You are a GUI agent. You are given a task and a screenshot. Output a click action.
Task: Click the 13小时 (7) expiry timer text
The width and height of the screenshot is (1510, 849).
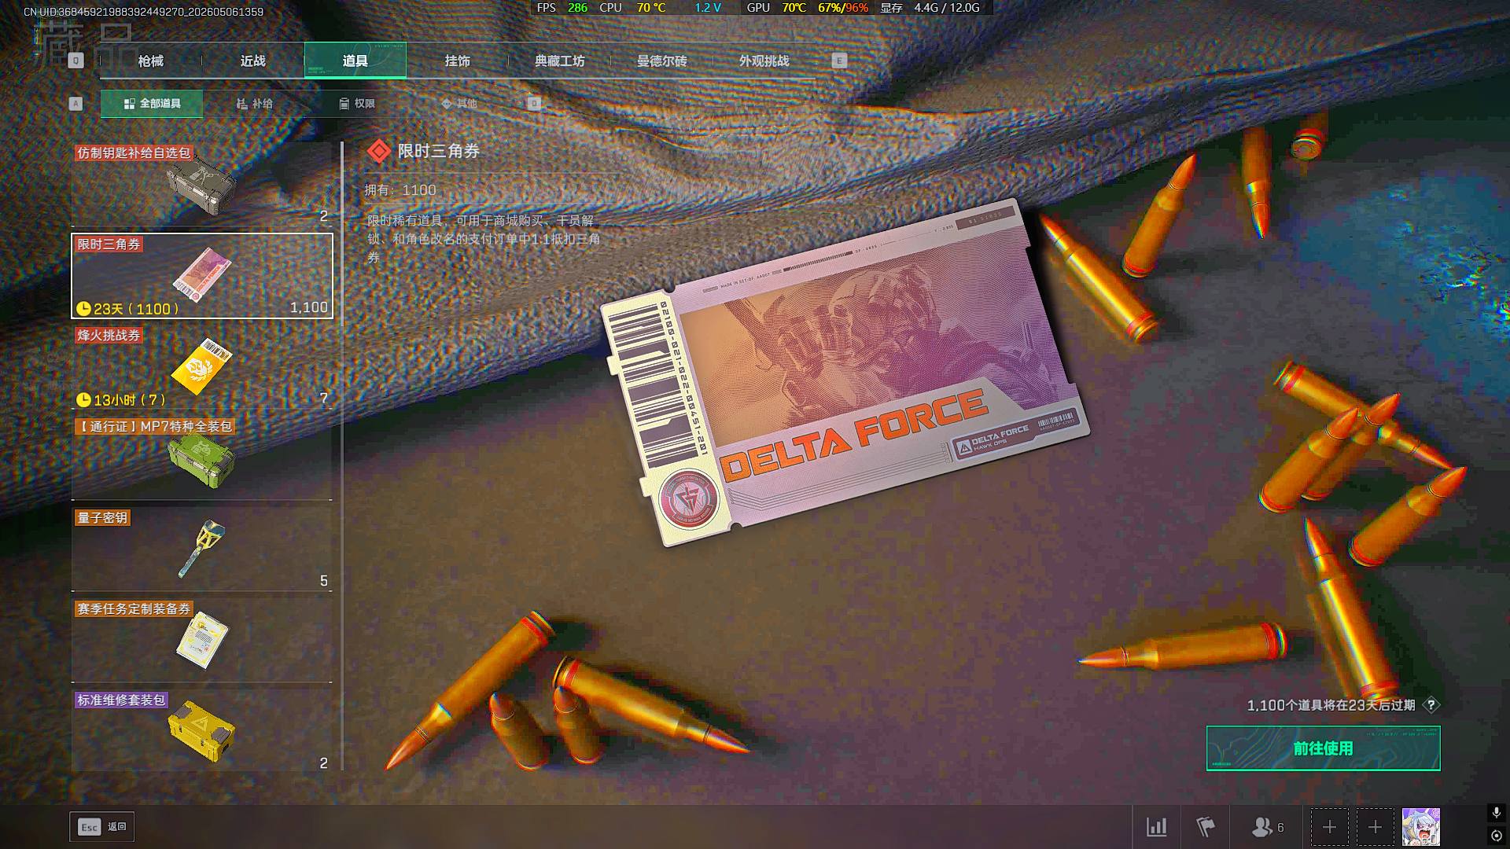click(121, 400)
